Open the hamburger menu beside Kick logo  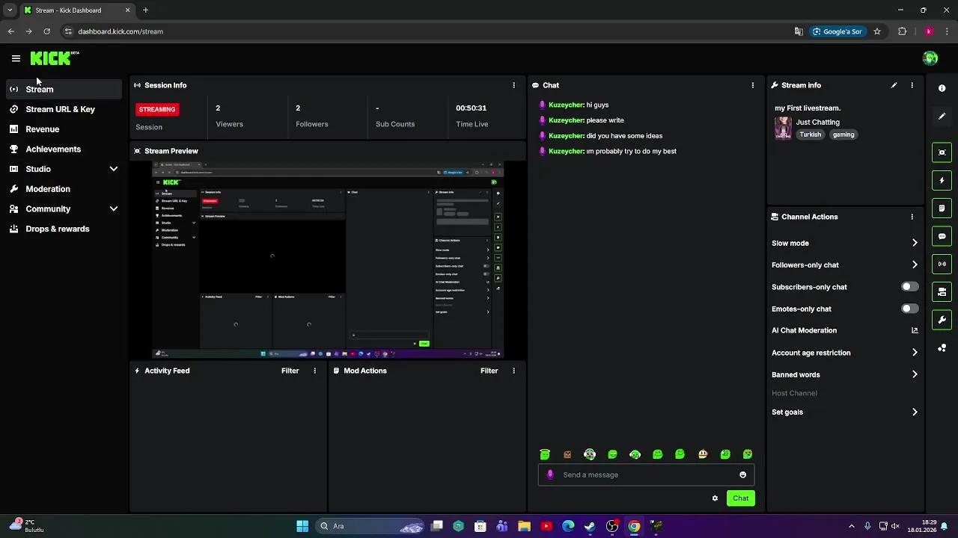point(16,58)
